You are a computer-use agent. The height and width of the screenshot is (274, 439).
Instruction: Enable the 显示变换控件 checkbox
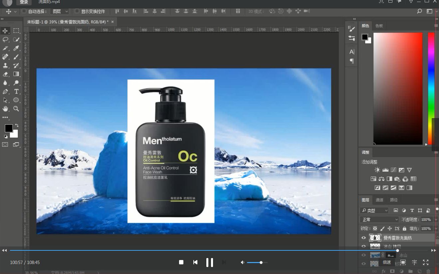pos(77,11)
